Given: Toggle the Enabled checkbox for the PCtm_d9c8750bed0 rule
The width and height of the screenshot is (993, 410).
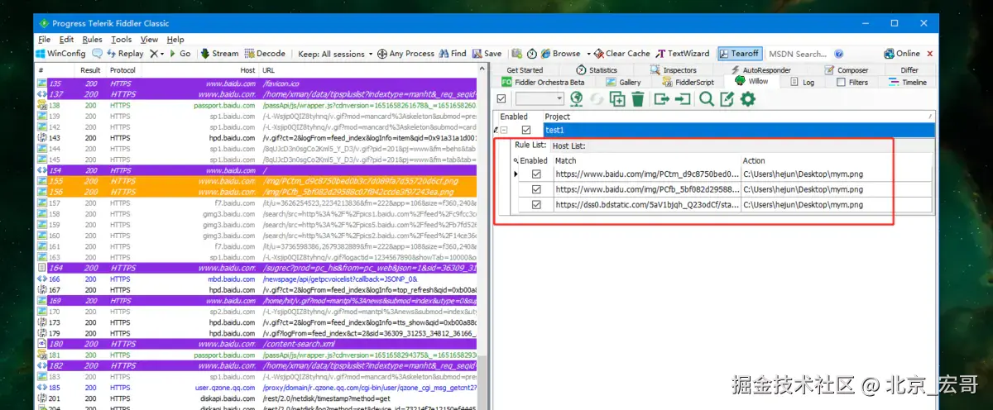Looking at the screenshot, I should (536, 174).
